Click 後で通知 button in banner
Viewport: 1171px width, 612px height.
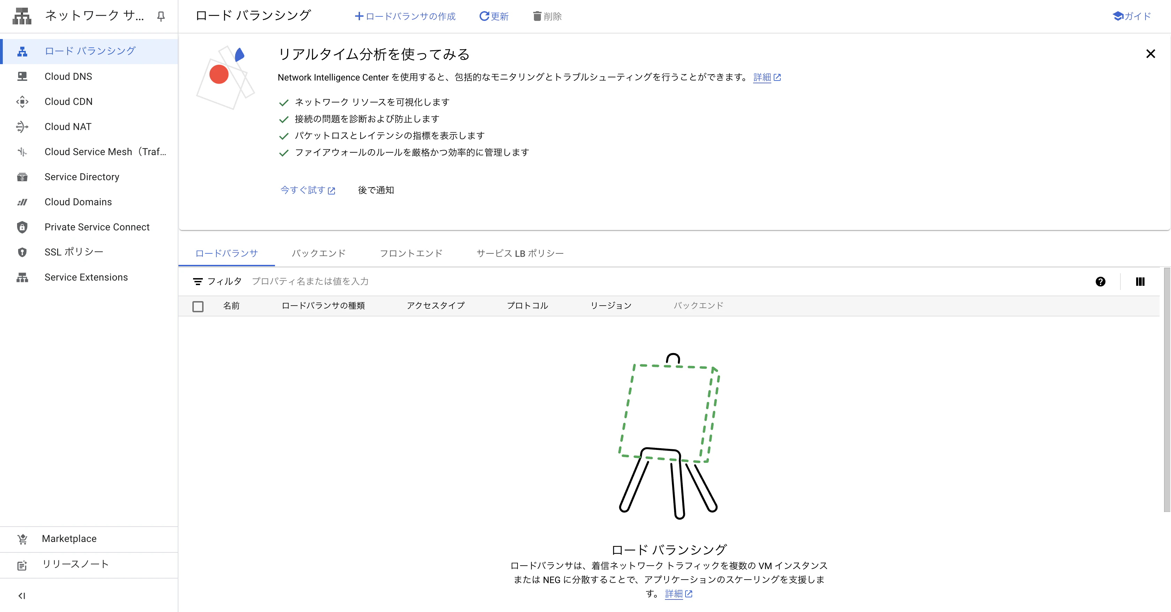376,190
